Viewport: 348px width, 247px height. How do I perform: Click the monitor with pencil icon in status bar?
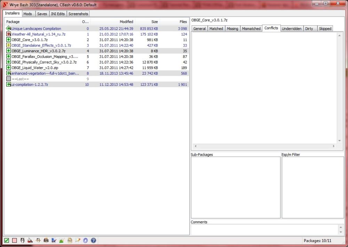point(54,240)
